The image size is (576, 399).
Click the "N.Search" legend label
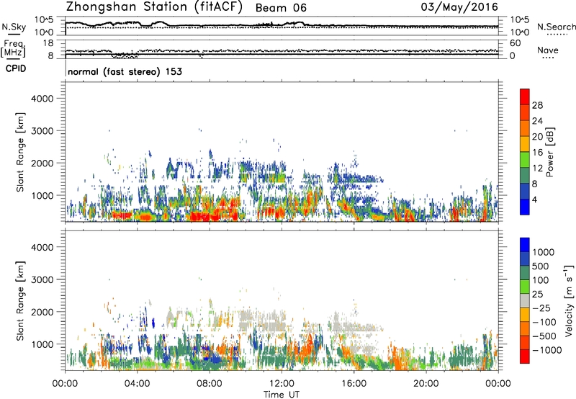point(556,27)
